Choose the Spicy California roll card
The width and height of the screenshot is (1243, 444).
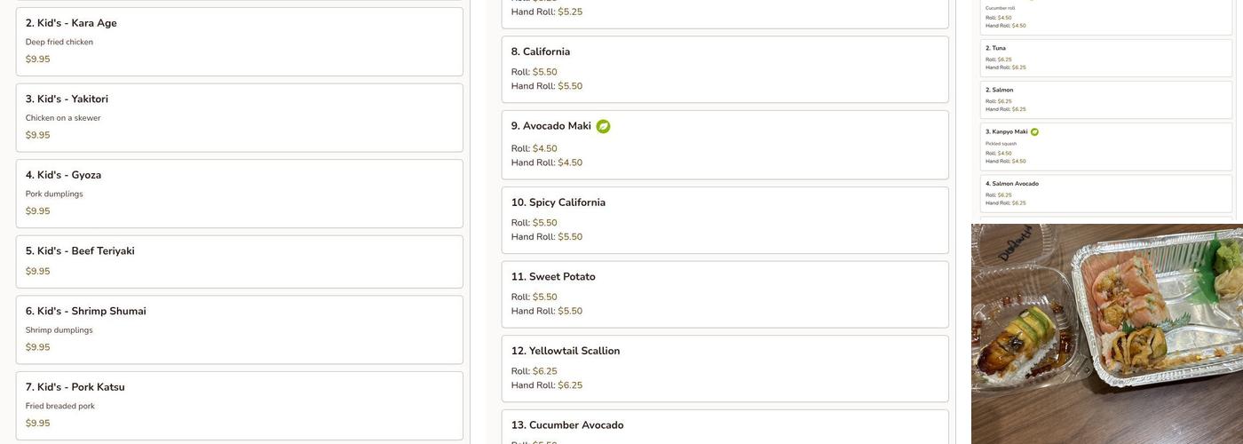724,219
